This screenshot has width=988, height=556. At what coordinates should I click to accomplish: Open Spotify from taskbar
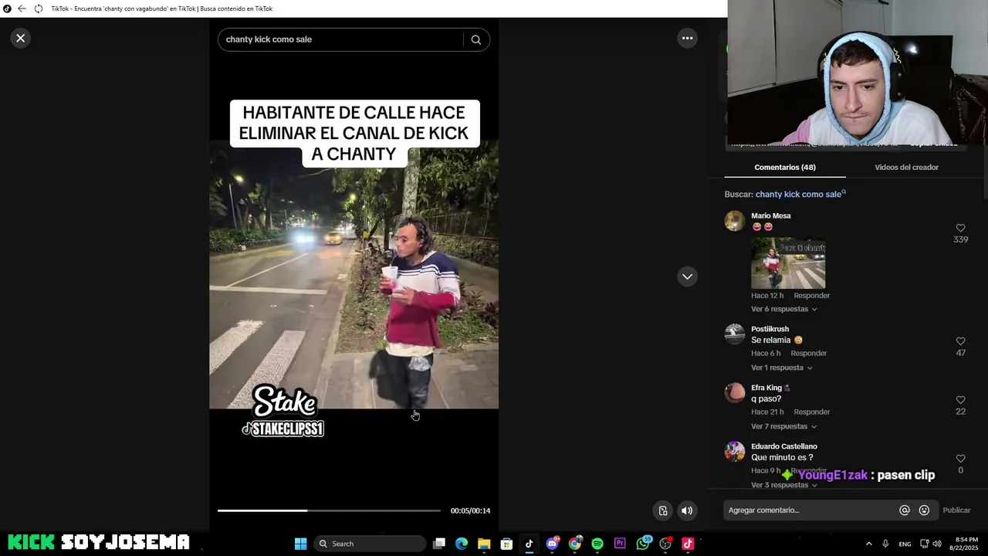point(597,544)
